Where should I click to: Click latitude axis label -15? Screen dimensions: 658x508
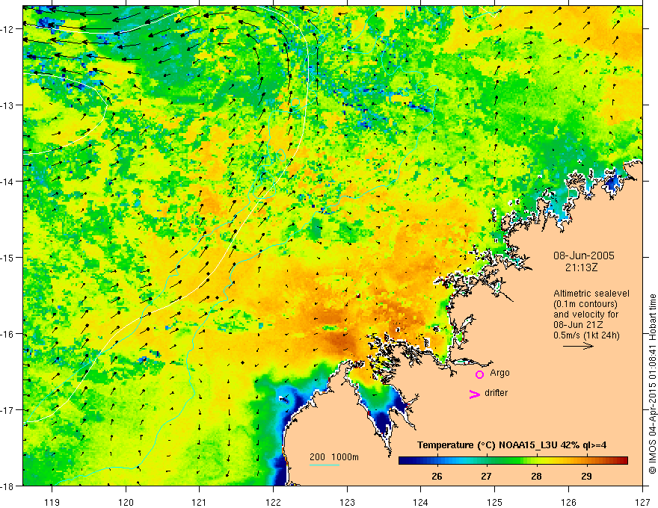7,257
